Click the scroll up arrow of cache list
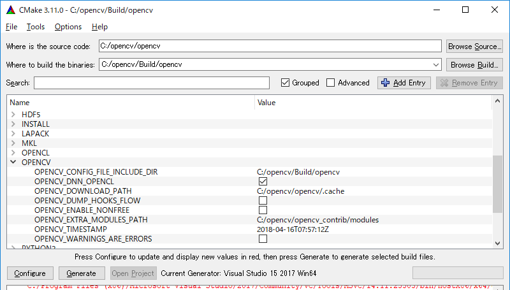This screenshot has height=290, width=510. [497, 101]
